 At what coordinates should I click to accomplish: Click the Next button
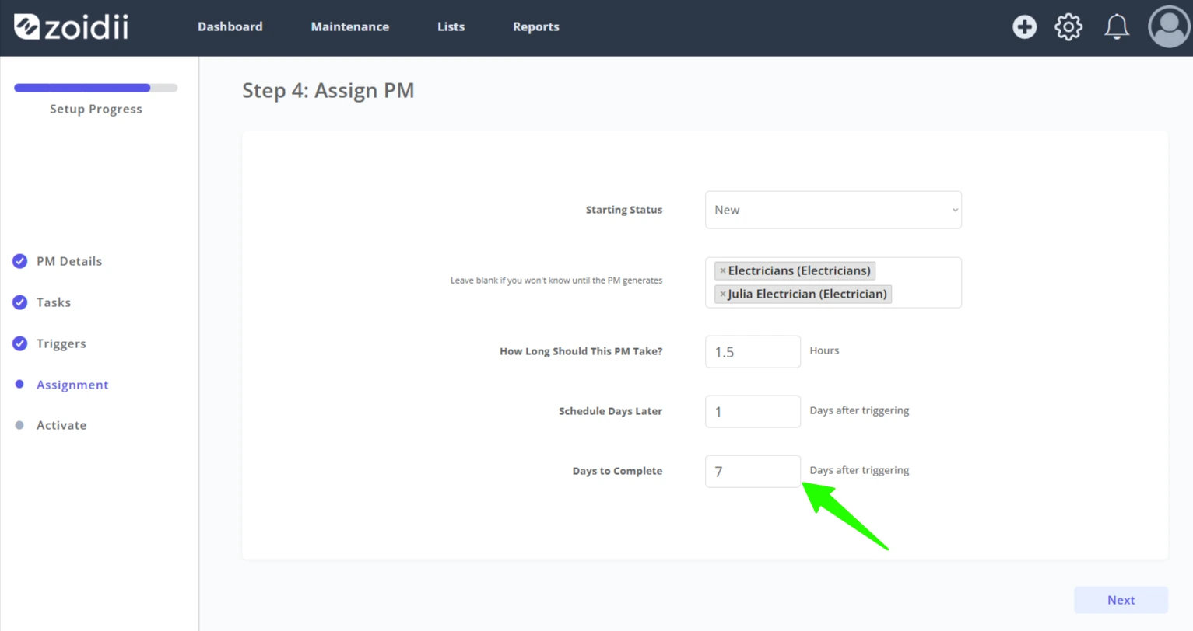click(1121, 600)
